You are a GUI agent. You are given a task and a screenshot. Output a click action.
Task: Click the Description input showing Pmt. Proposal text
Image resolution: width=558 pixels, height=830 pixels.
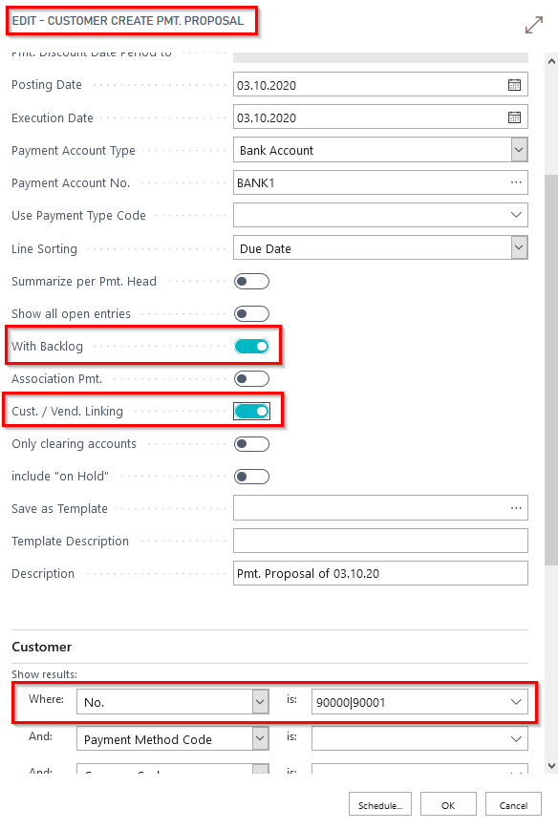pyautogui.click(x=379, y=572)
